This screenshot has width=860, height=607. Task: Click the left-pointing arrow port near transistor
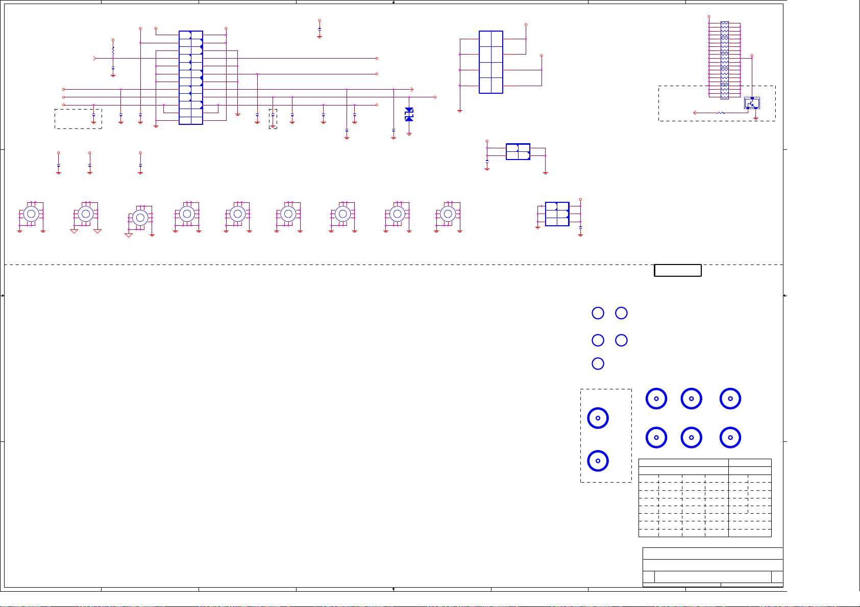pos(696,113)
